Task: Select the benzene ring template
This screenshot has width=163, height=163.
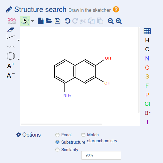Action: pyautogui.click(x=11, y=56)
